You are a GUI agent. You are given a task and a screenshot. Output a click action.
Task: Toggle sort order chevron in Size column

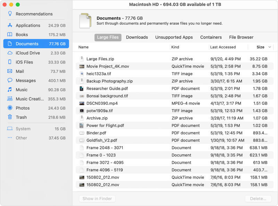270,47
